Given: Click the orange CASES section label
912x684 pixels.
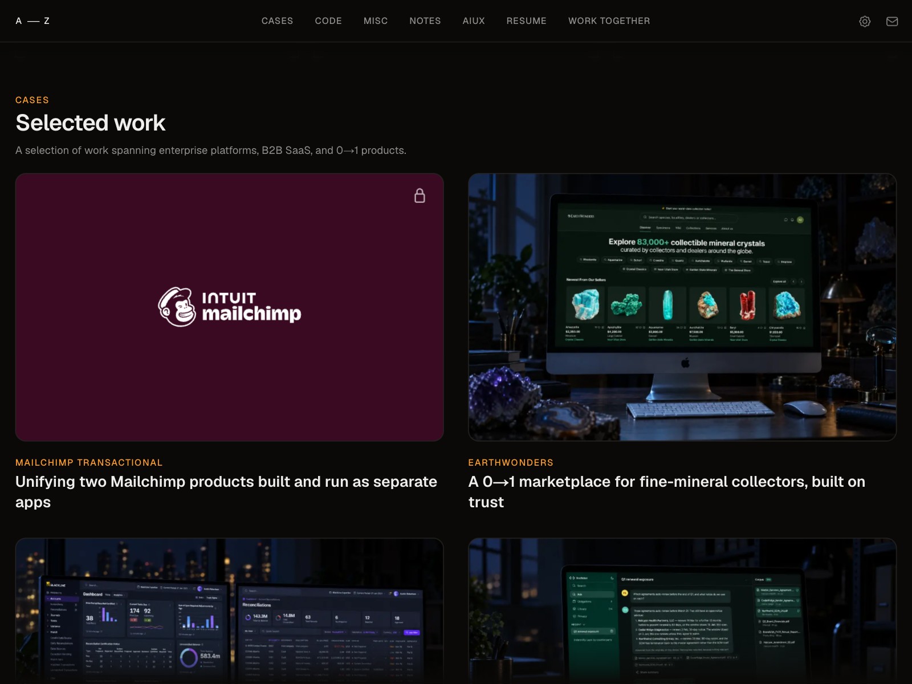Looking at the screenshot, I should pyautogui.click(x=32, y=100).
